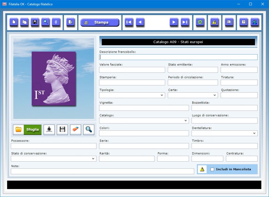Open print preview icon
Viewport: 269px width, 197px height.
(x=70, y=22)
